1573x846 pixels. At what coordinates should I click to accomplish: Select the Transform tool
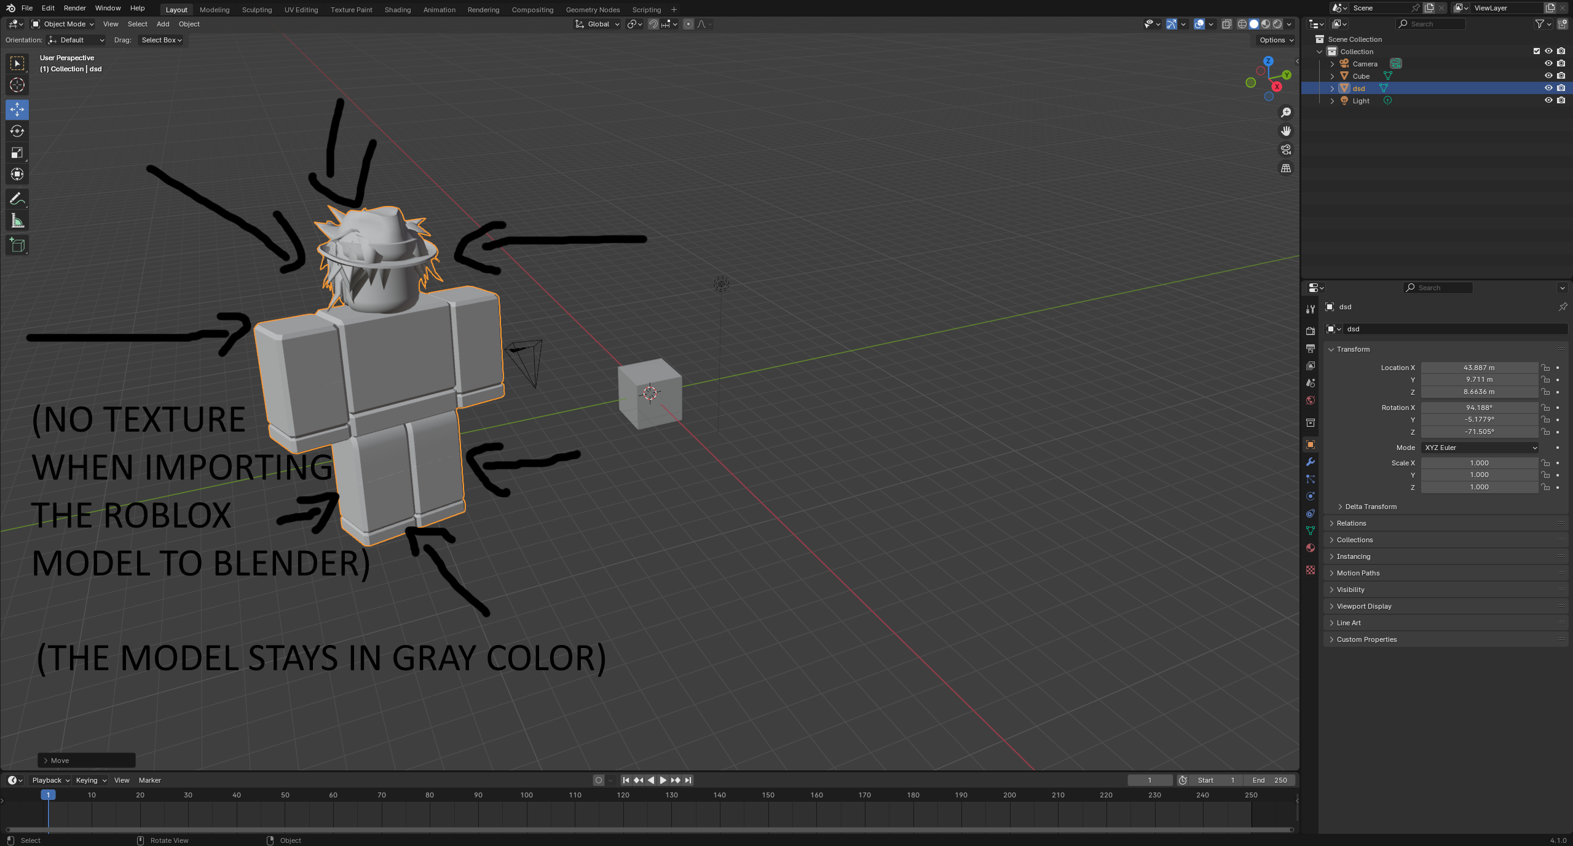pos(17,174)
